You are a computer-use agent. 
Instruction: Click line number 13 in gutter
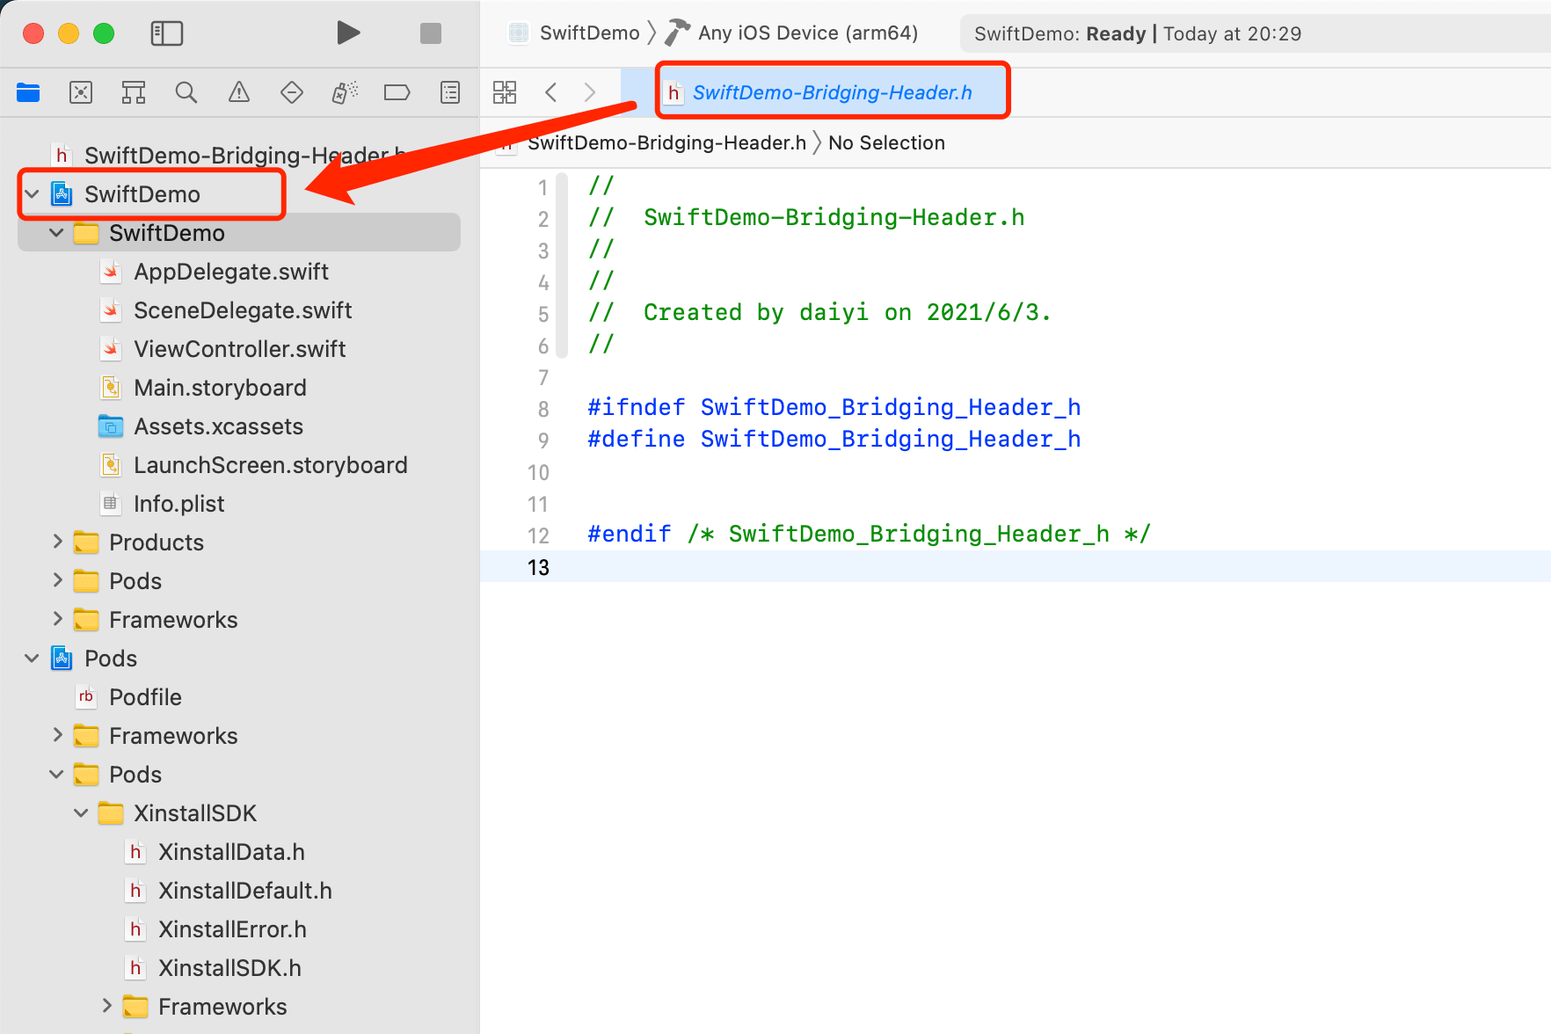point(538,567)
